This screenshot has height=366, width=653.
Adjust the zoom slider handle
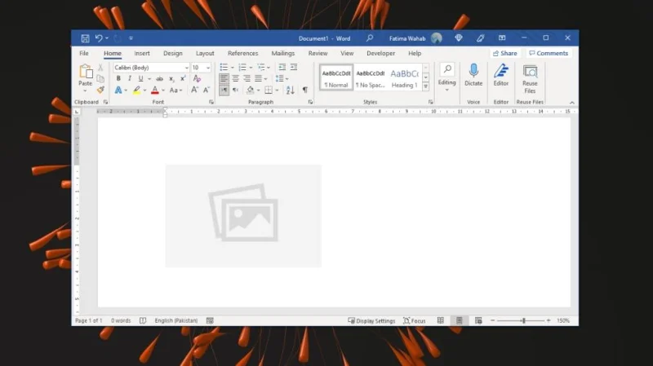(524, 320)
